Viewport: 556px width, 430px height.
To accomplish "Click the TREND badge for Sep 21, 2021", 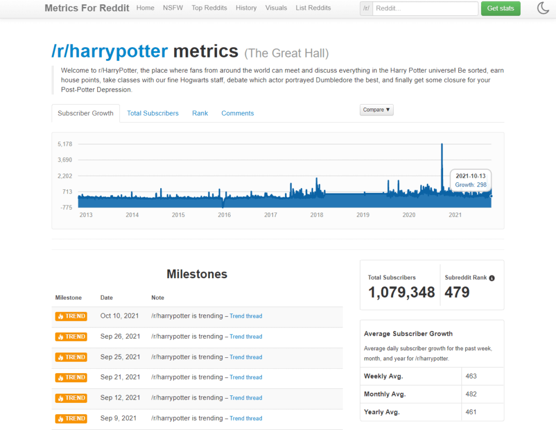I will tap(71, 377).
